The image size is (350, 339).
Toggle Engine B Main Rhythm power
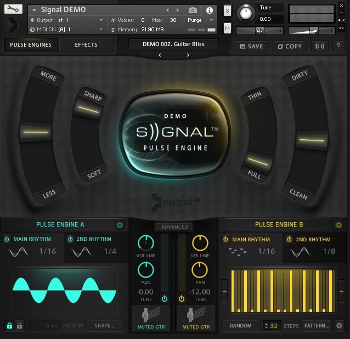point(225,240)
